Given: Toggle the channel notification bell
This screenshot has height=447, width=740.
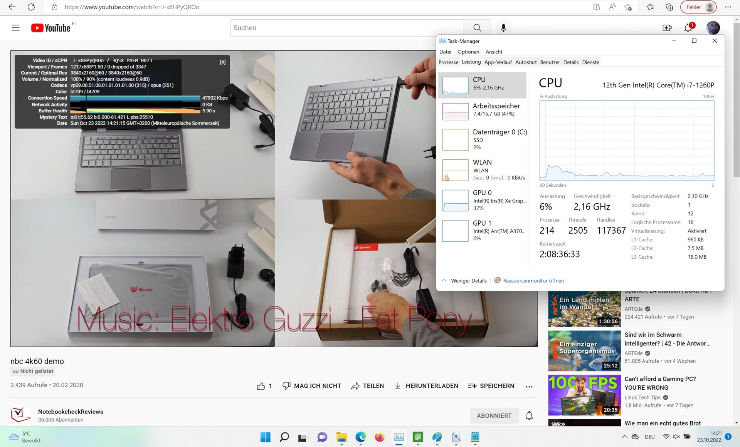Looking at the screenshot, I should point(529,415).
